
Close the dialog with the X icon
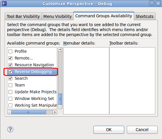(x=158, y=4)
